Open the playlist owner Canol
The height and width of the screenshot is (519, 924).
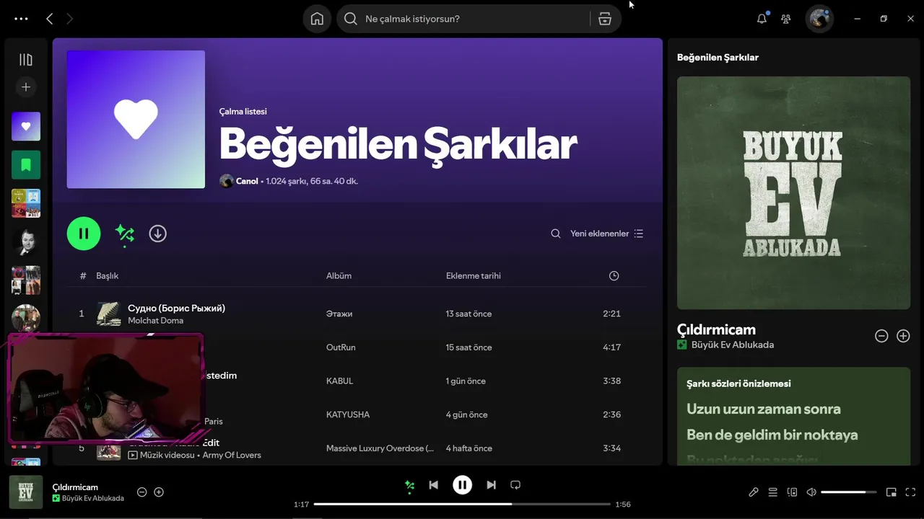click(247, 181)
